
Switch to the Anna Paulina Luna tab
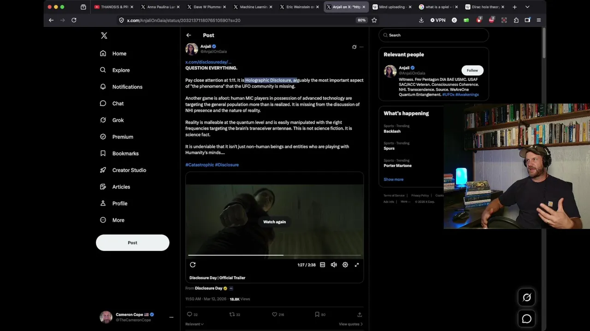point(159,7)
